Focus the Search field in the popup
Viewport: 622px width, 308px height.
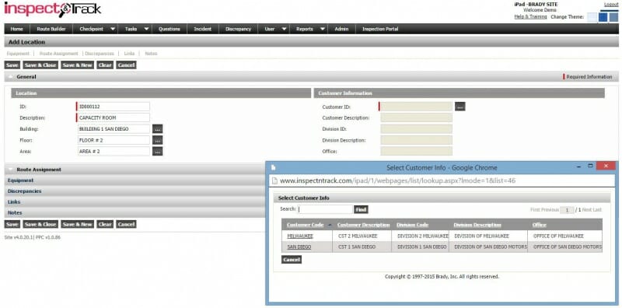325,209
